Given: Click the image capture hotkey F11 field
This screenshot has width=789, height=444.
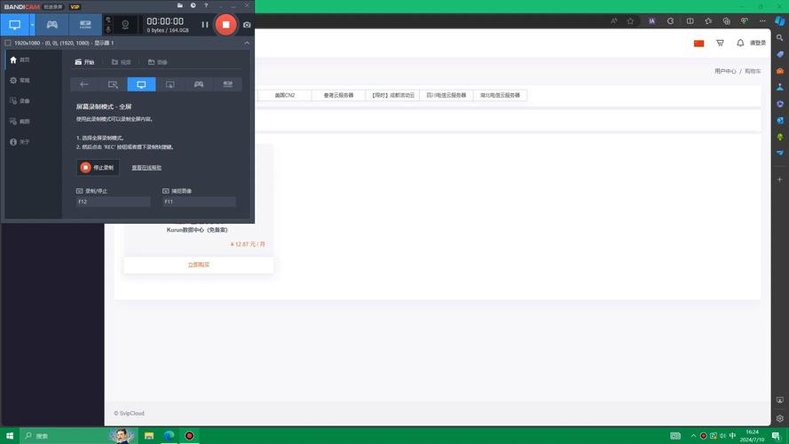Looking at the screenshot, I should (x=199, y=202).
